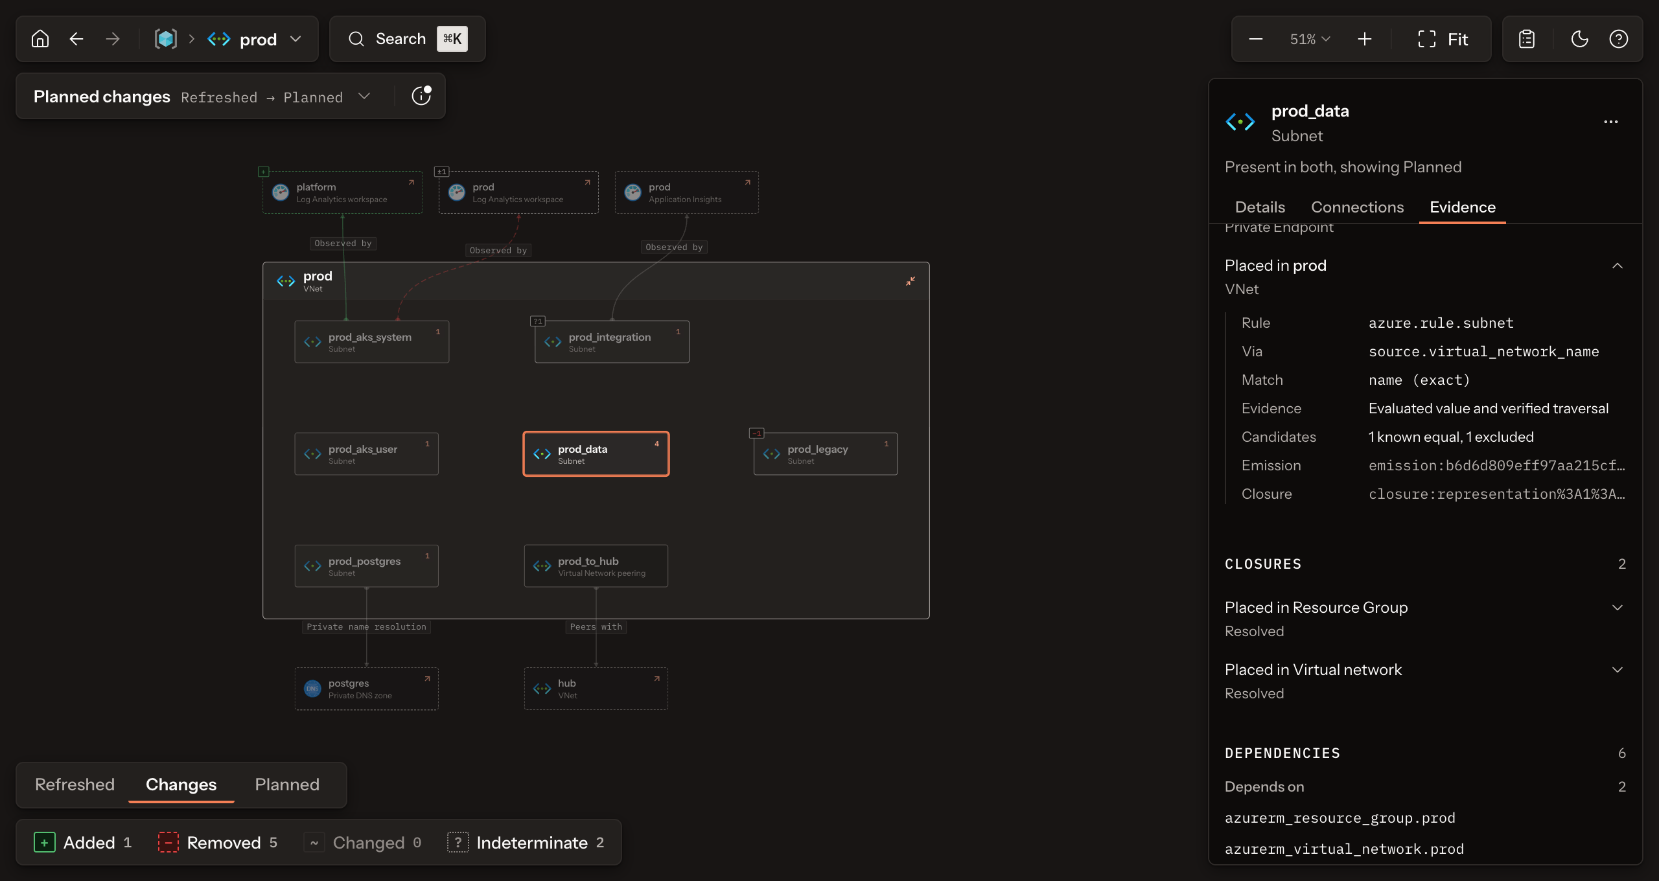Zoom in with the plus button

pos(1365,39)
